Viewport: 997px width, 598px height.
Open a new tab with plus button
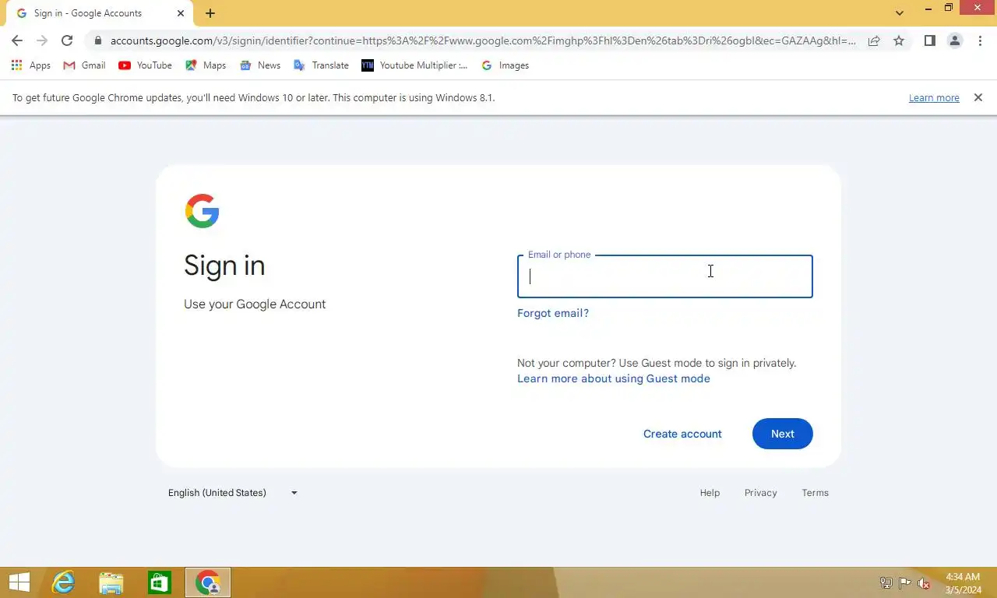pyautogui.click(x=210, y=13)
